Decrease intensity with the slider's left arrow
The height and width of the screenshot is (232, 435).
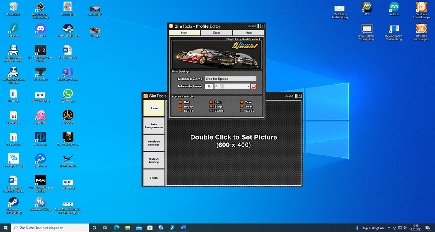(x=216, y=87)
